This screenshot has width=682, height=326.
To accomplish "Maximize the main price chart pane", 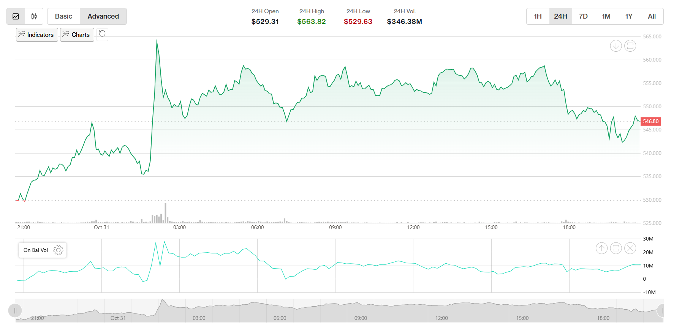I will pyautogui.click(x=630, y=46).
